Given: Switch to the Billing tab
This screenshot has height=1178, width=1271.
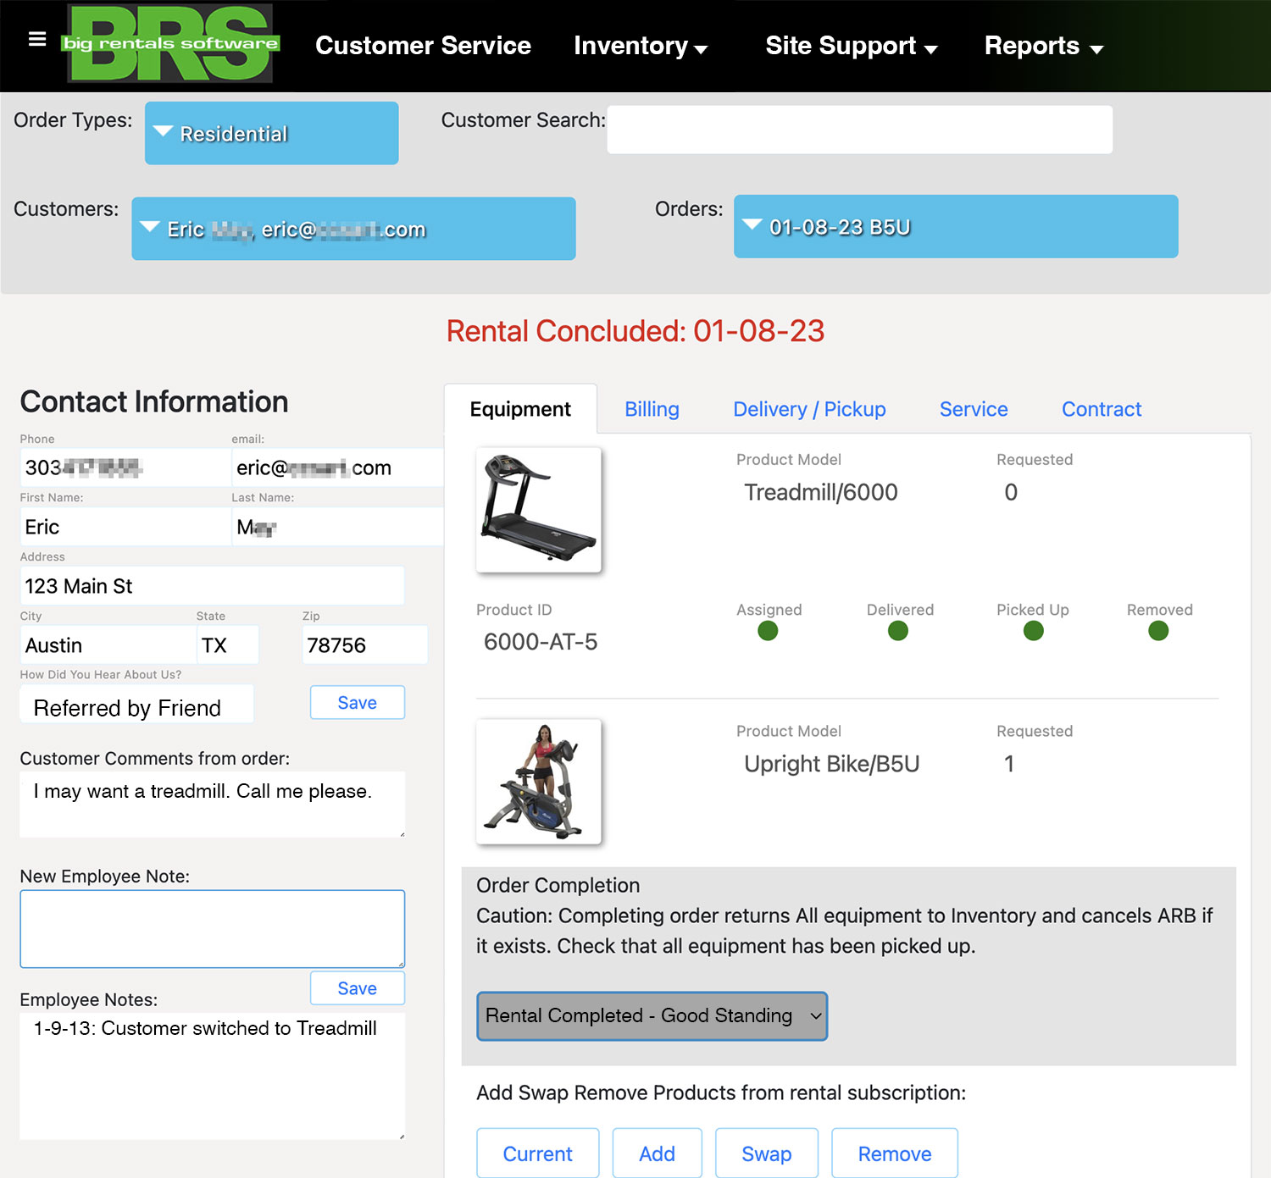Looking at the screenshot, I should pyautogui.click(x=652, y=409).
